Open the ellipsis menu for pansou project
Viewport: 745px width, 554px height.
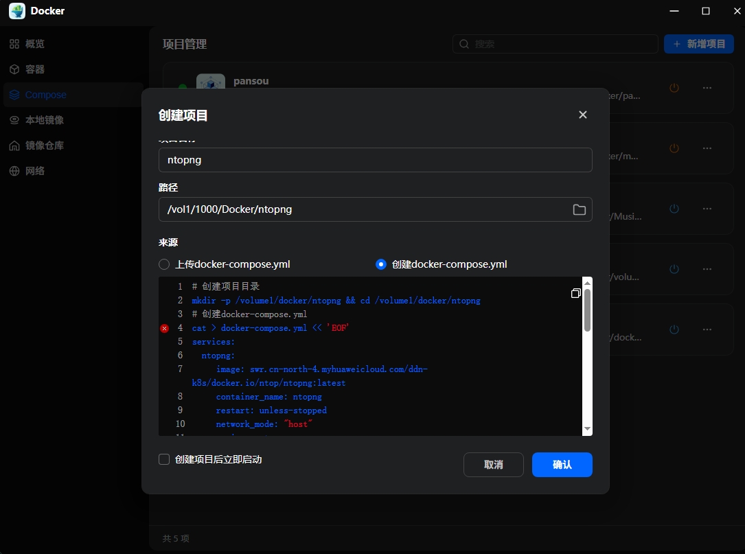point(707,88)
